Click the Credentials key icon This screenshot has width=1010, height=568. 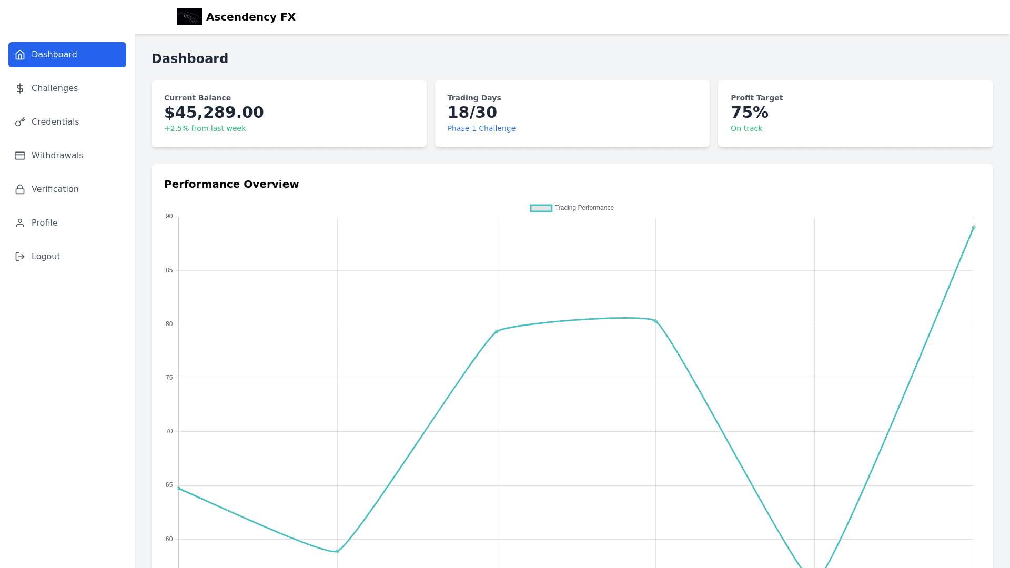point(20,122)
